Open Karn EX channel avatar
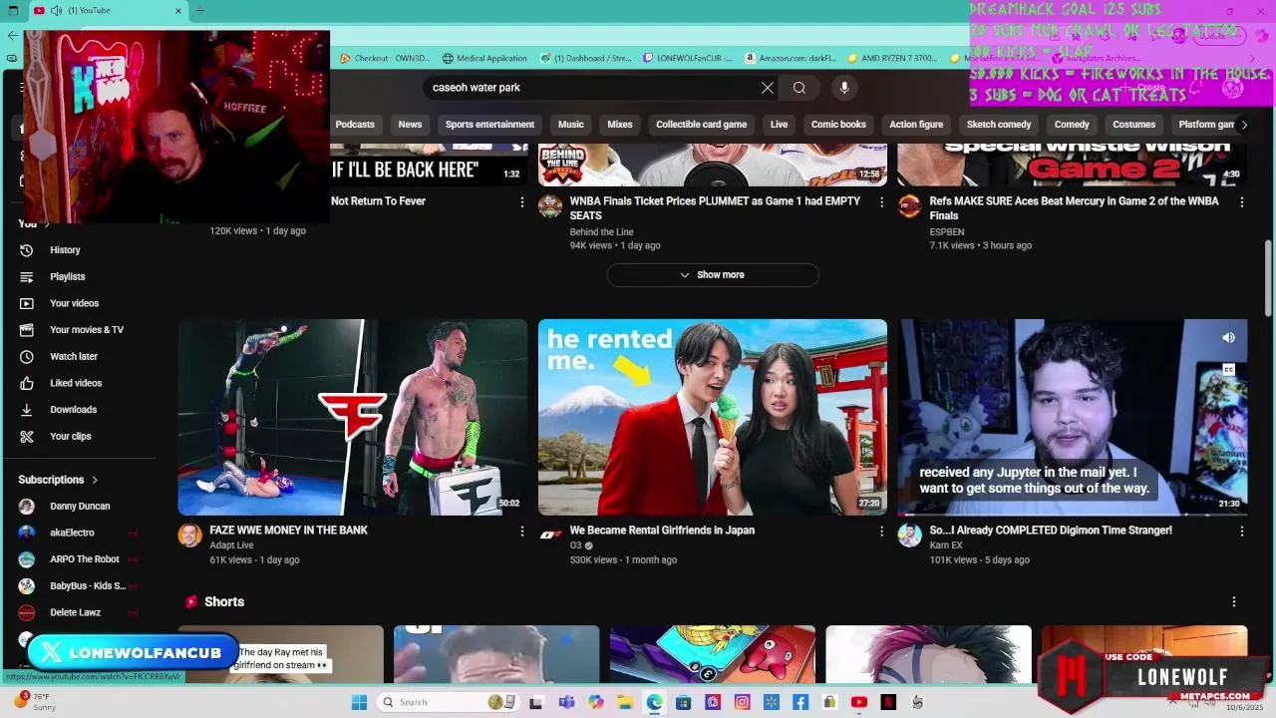 click(909, 536)
